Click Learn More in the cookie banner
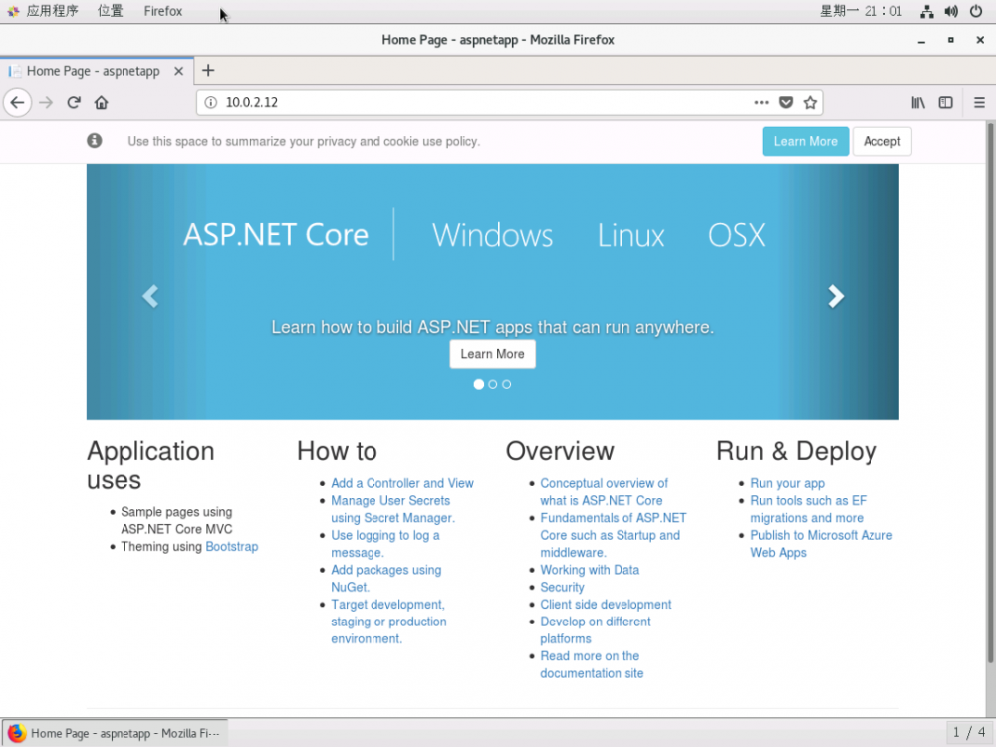 806,141
